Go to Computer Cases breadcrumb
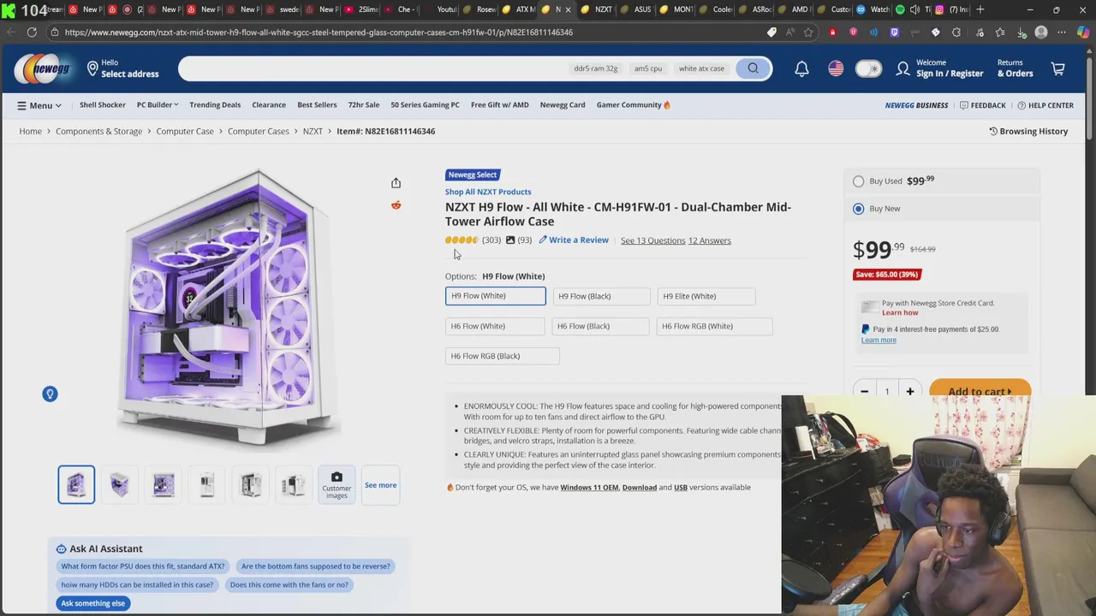1096x616 pixels. (259, 131)
